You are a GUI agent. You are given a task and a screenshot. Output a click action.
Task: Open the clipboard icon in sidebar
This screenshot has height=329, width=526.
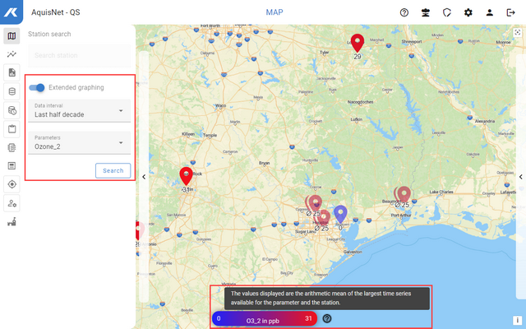pyautogui.click(x=12, y=128)
